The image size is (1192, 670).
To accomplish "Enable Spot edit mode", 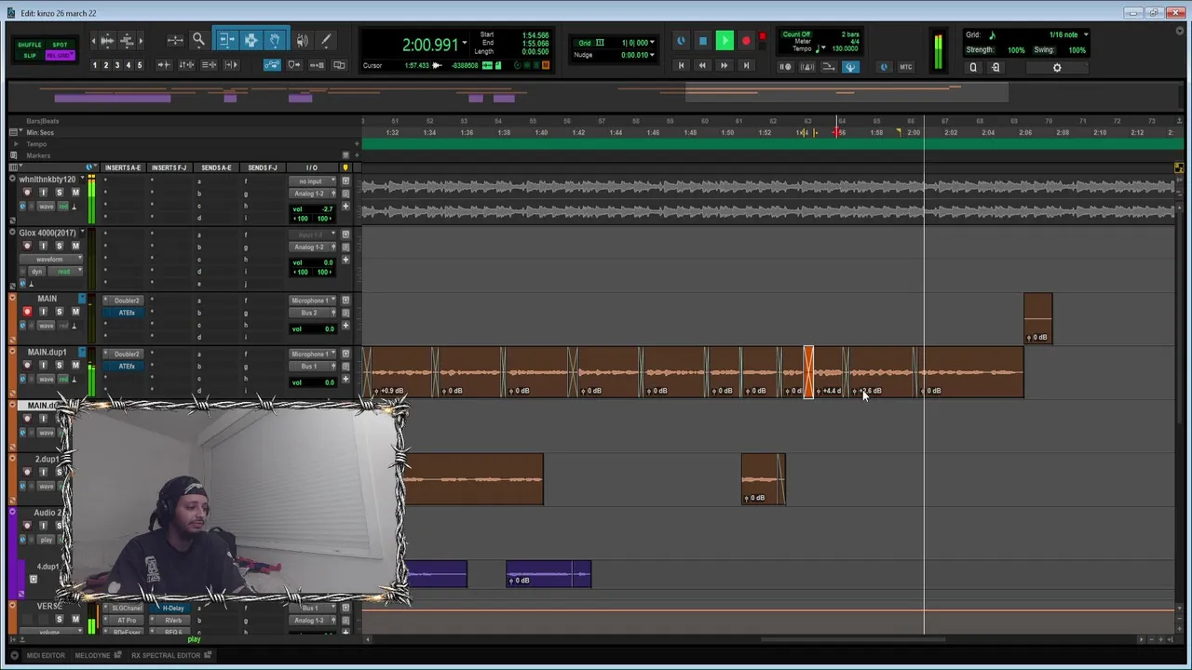I will 60,45.
